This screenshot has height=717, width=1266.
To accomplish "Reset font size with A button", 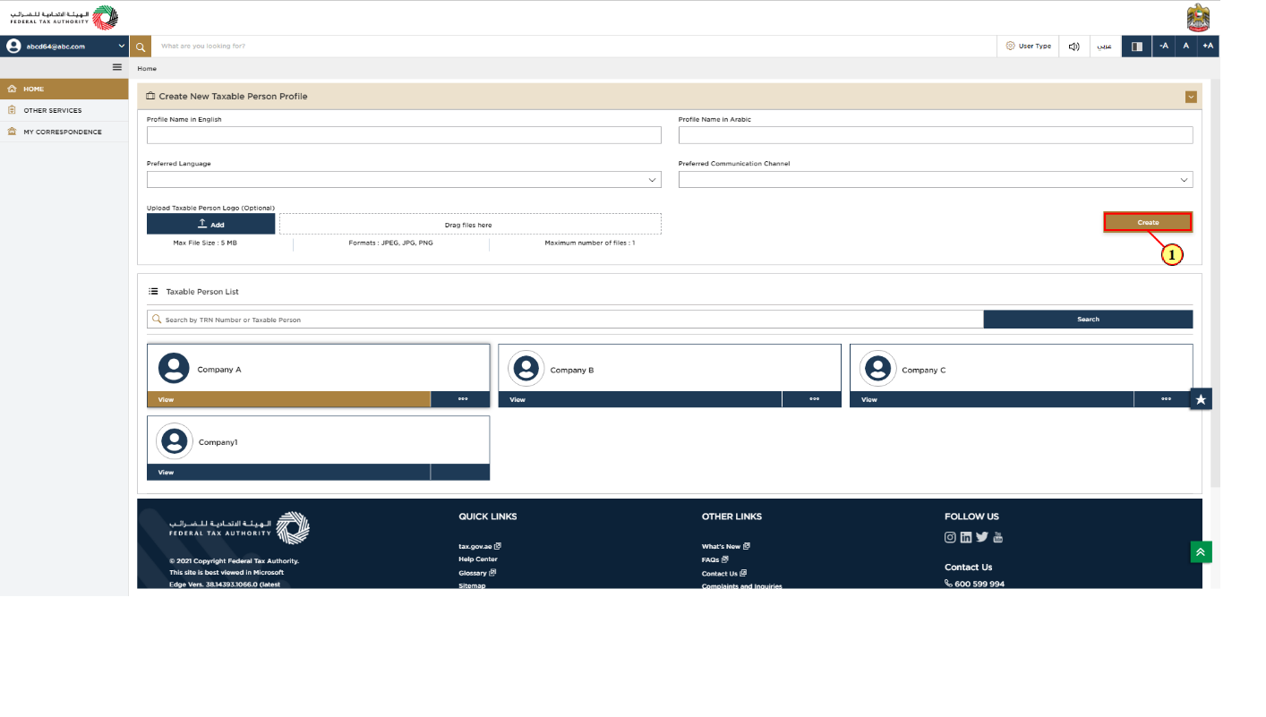I will 1186,46.
